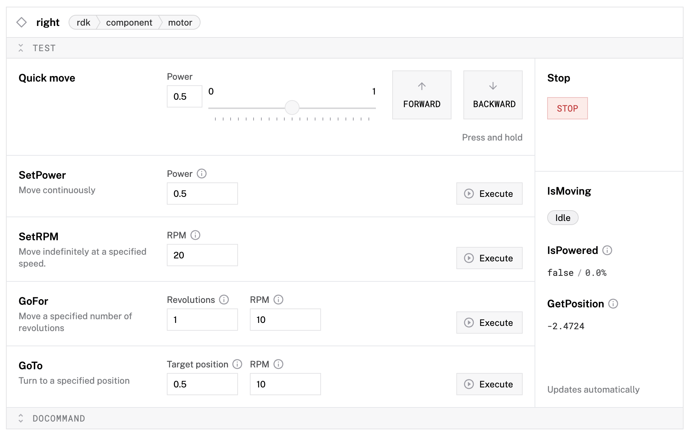The width and height of the screenshot is (691, 436).
Task: Click the SetRPM RPM input field
Action: click(202, 255)
